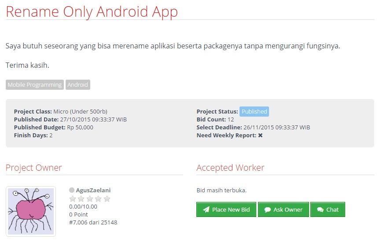The height and width of the screenshot is (242, 387).
Task: Click the '0.00/10.00' rating score
Action: click(x=83, y=206)
